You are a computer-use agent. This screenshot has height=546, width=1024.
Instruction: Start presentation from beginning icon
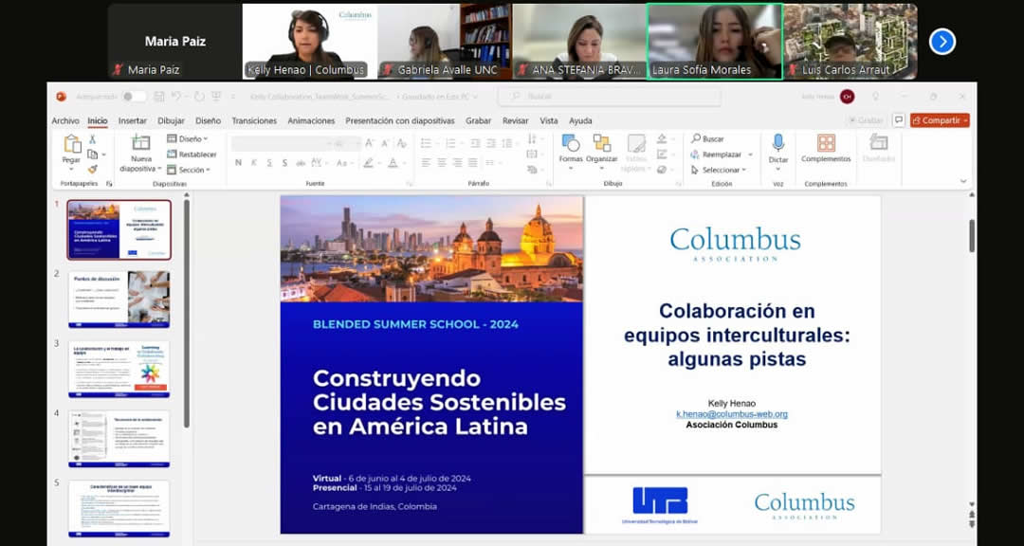216,97
